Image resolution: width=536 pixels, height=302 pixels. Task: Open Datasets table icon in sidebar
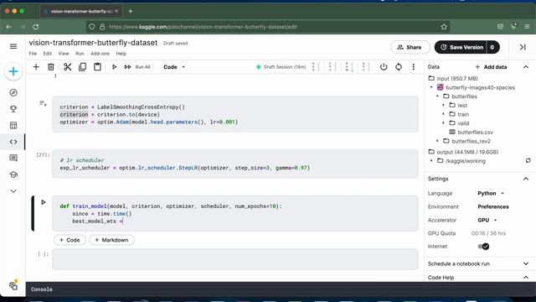click(x=13, y=125)
